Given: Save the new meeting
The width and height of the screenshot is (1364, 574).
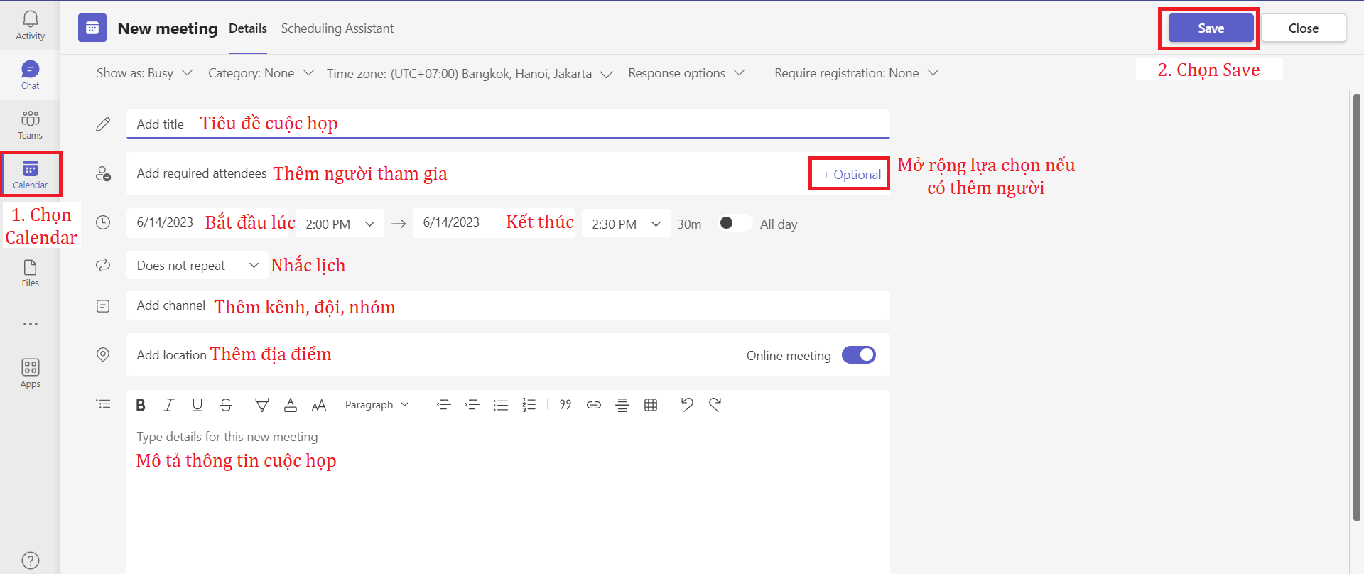Looking at the screenshot, I should coord(1211,28).
